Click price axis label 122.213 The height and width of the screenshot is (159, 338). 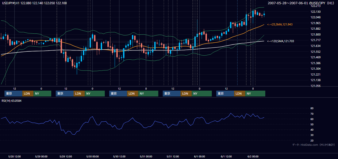(x=316, y=6)
